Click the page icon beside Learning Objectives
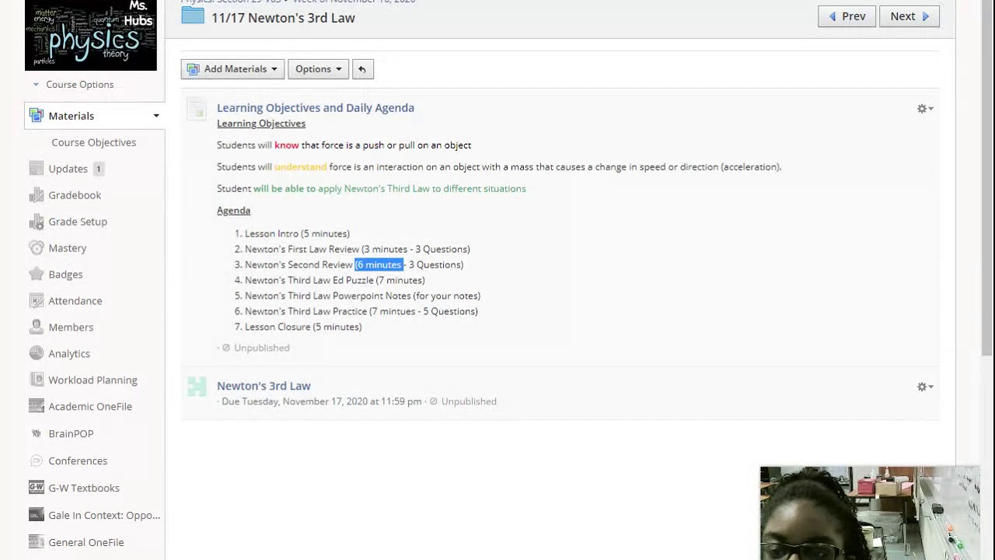The width and height of the screenshot is (995, 560). [x=197, y=110]
